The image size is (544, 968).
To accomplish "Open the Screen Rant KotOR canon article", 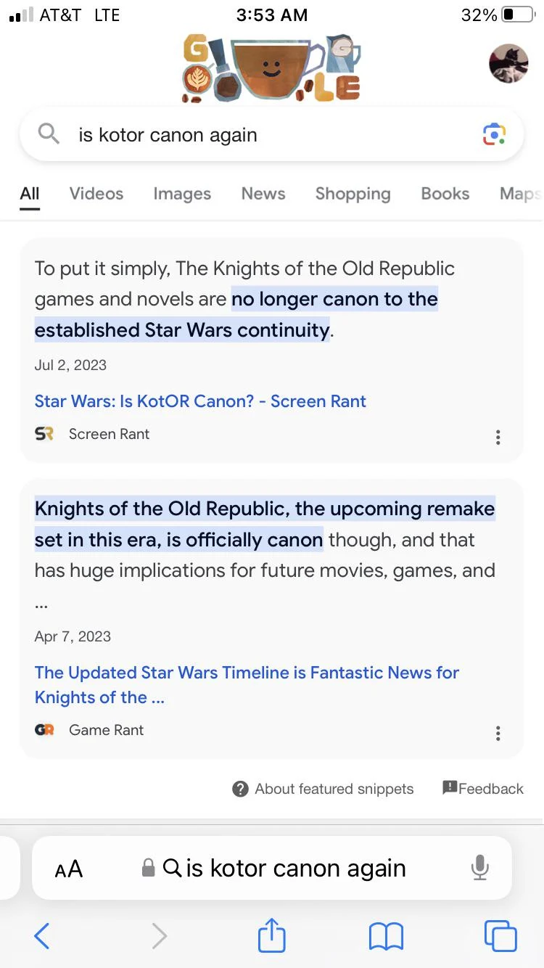I will pyautogui.click(x=199, y=401).
